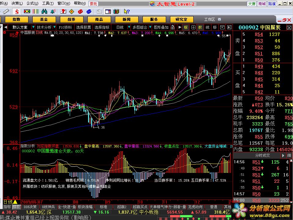Expand the 技术分析 dropdown arrow

tap(54, 27)
